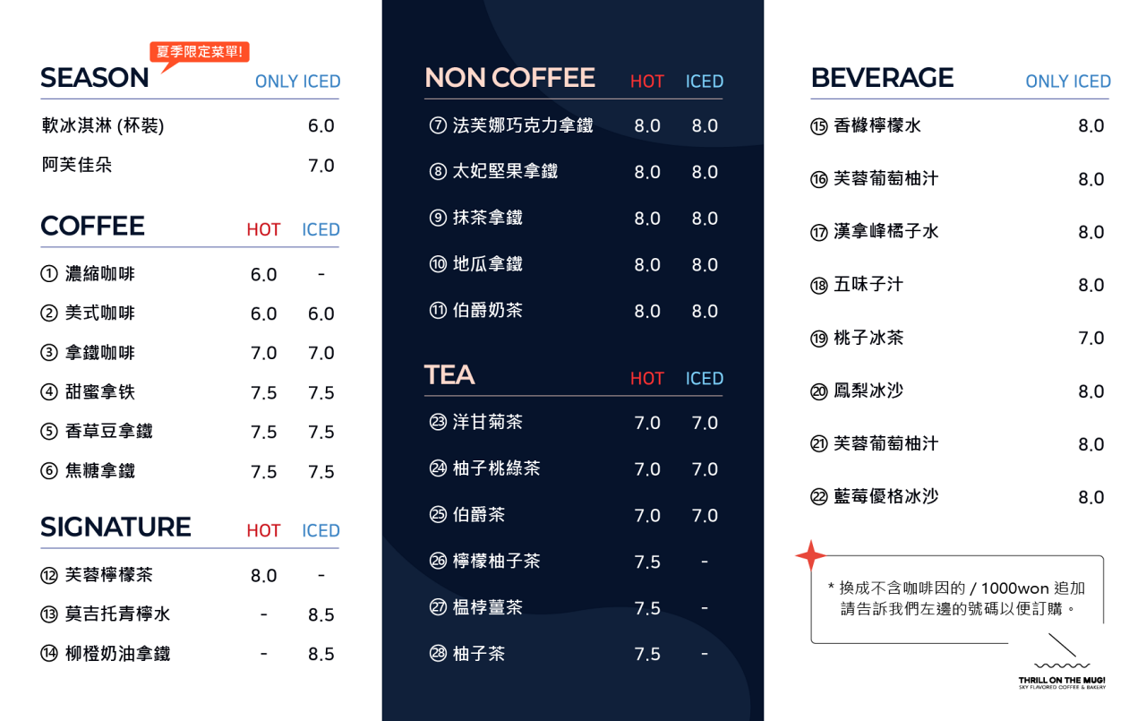The image size is (1146, 721).
Task: Select item ⑭ 柳橙奶油拿鐵
Action: pos(106,654)
